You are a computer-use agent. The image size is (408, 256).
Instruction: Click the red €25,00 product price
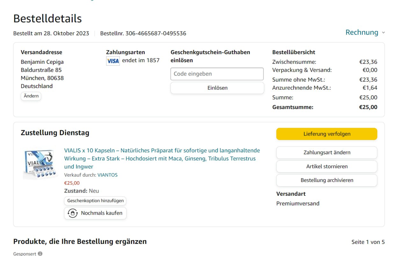pyautogui.click(x=72, y=183)
